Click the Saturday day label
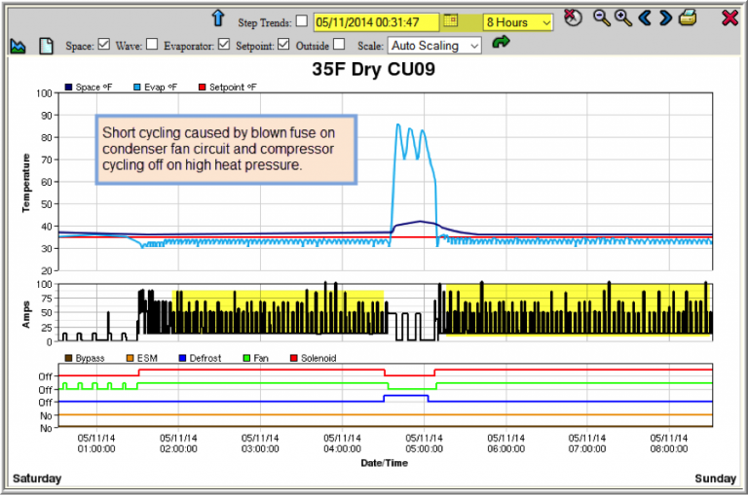 tap(37, 478)
